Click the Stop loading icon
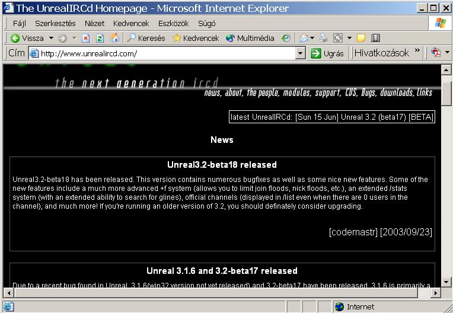The width and height of the screenshot is (453, 313). click(x=85, y=38)
